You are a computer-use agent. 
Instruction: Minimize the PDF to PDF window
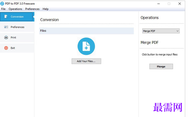[x=159, y=4]
